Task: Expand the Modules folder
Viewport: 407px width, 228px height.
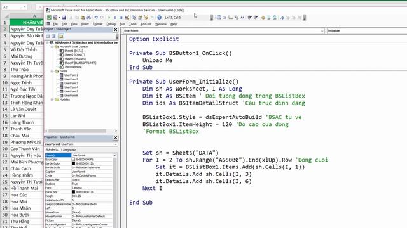Action: click(x=52, y=99)
